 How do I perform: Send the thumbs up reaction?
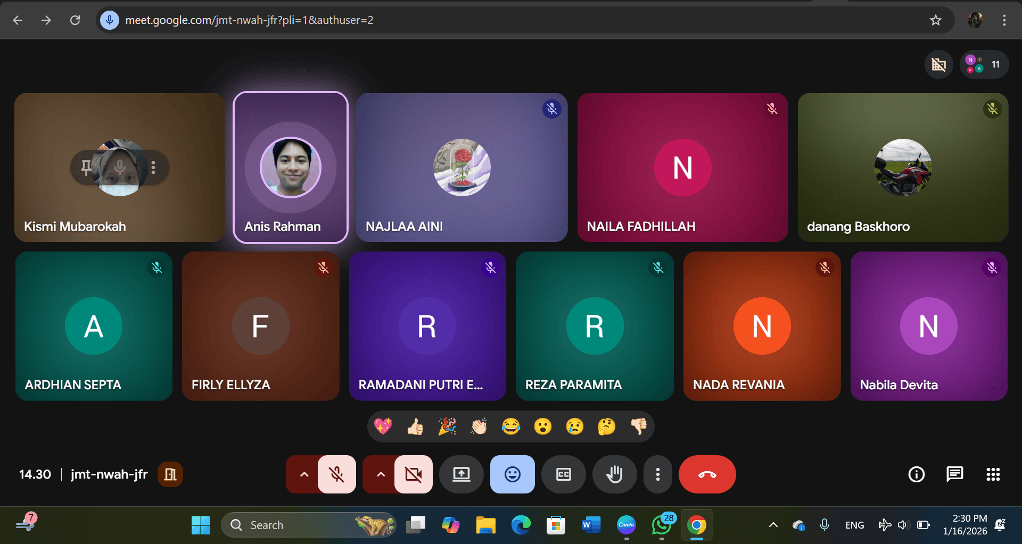415,426
